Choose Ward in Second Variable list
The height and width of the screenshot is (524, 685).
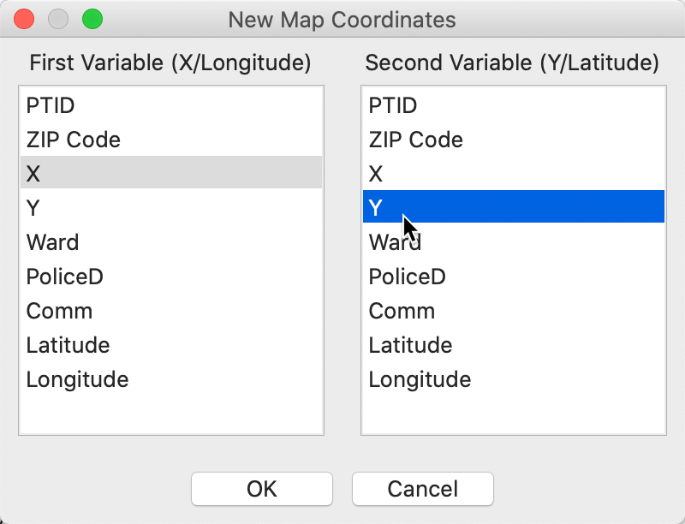[514, 242]
